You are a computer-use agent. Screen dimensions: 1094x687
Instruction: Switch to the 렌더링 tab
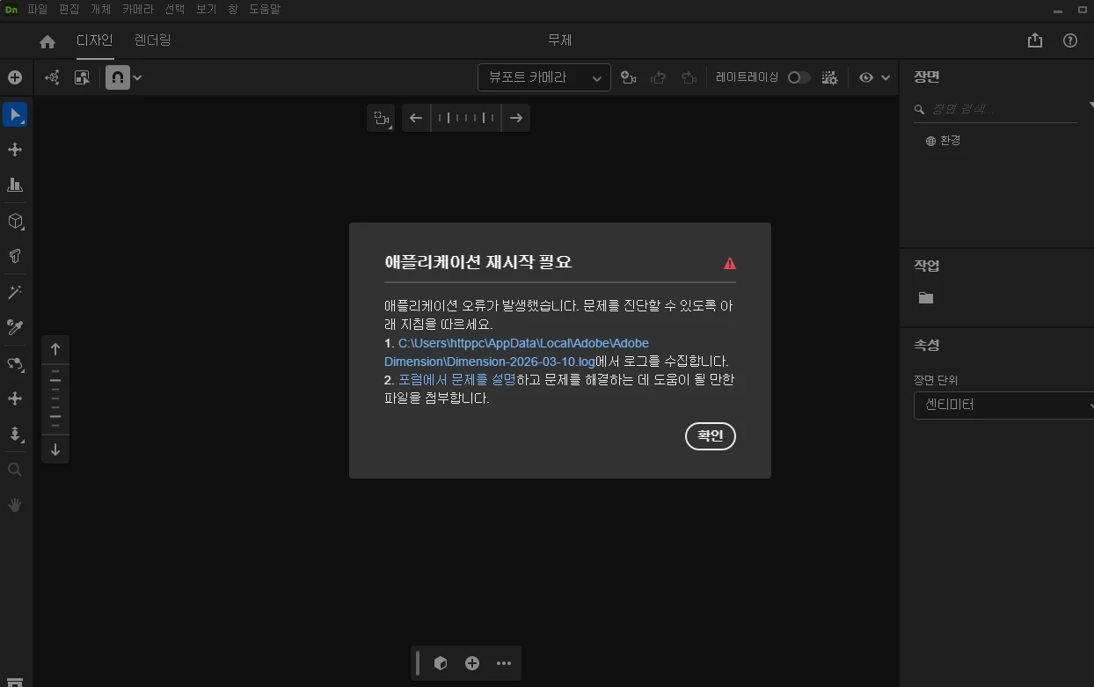153,40
